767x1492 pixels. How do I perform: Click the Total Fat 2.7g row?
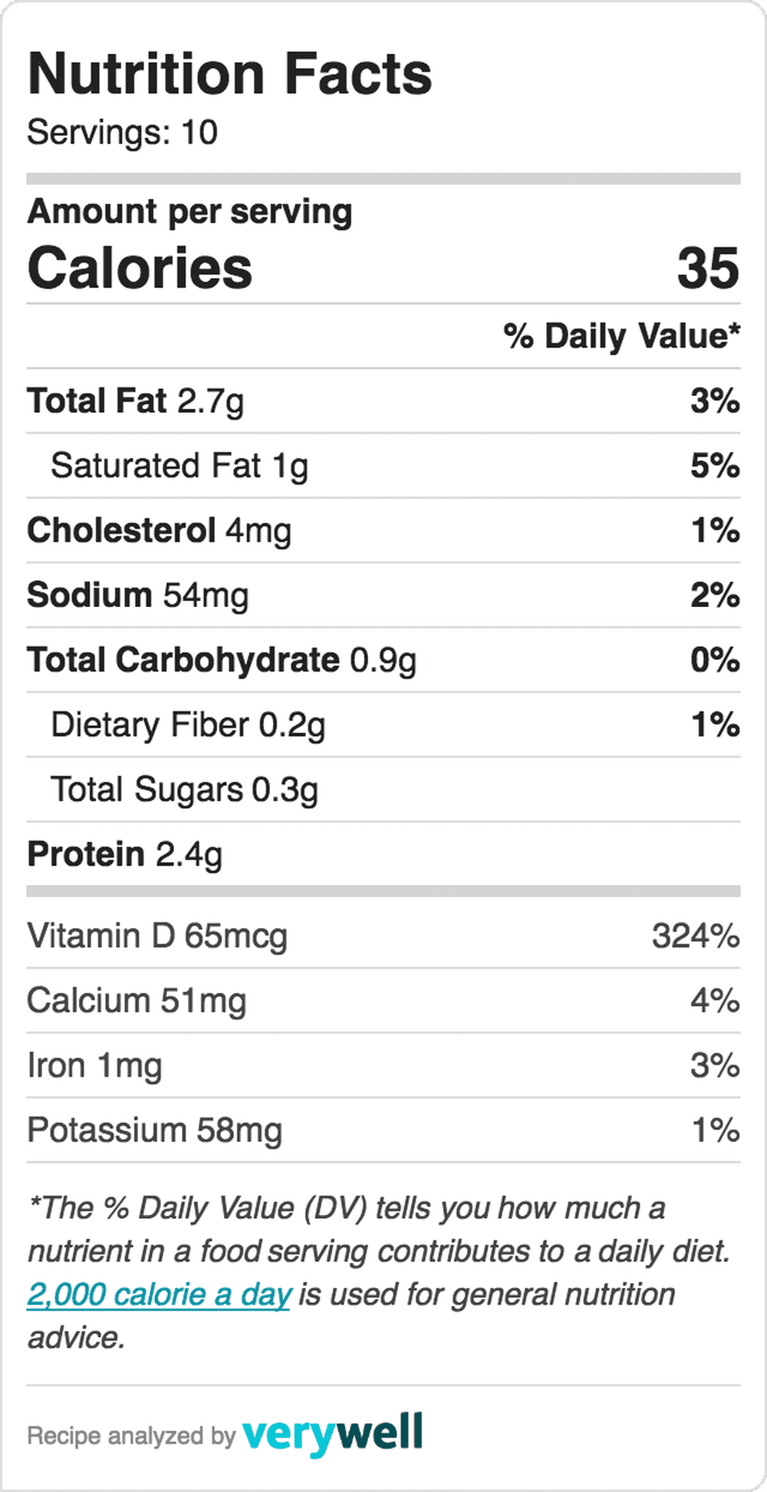(x=383, y=401)
